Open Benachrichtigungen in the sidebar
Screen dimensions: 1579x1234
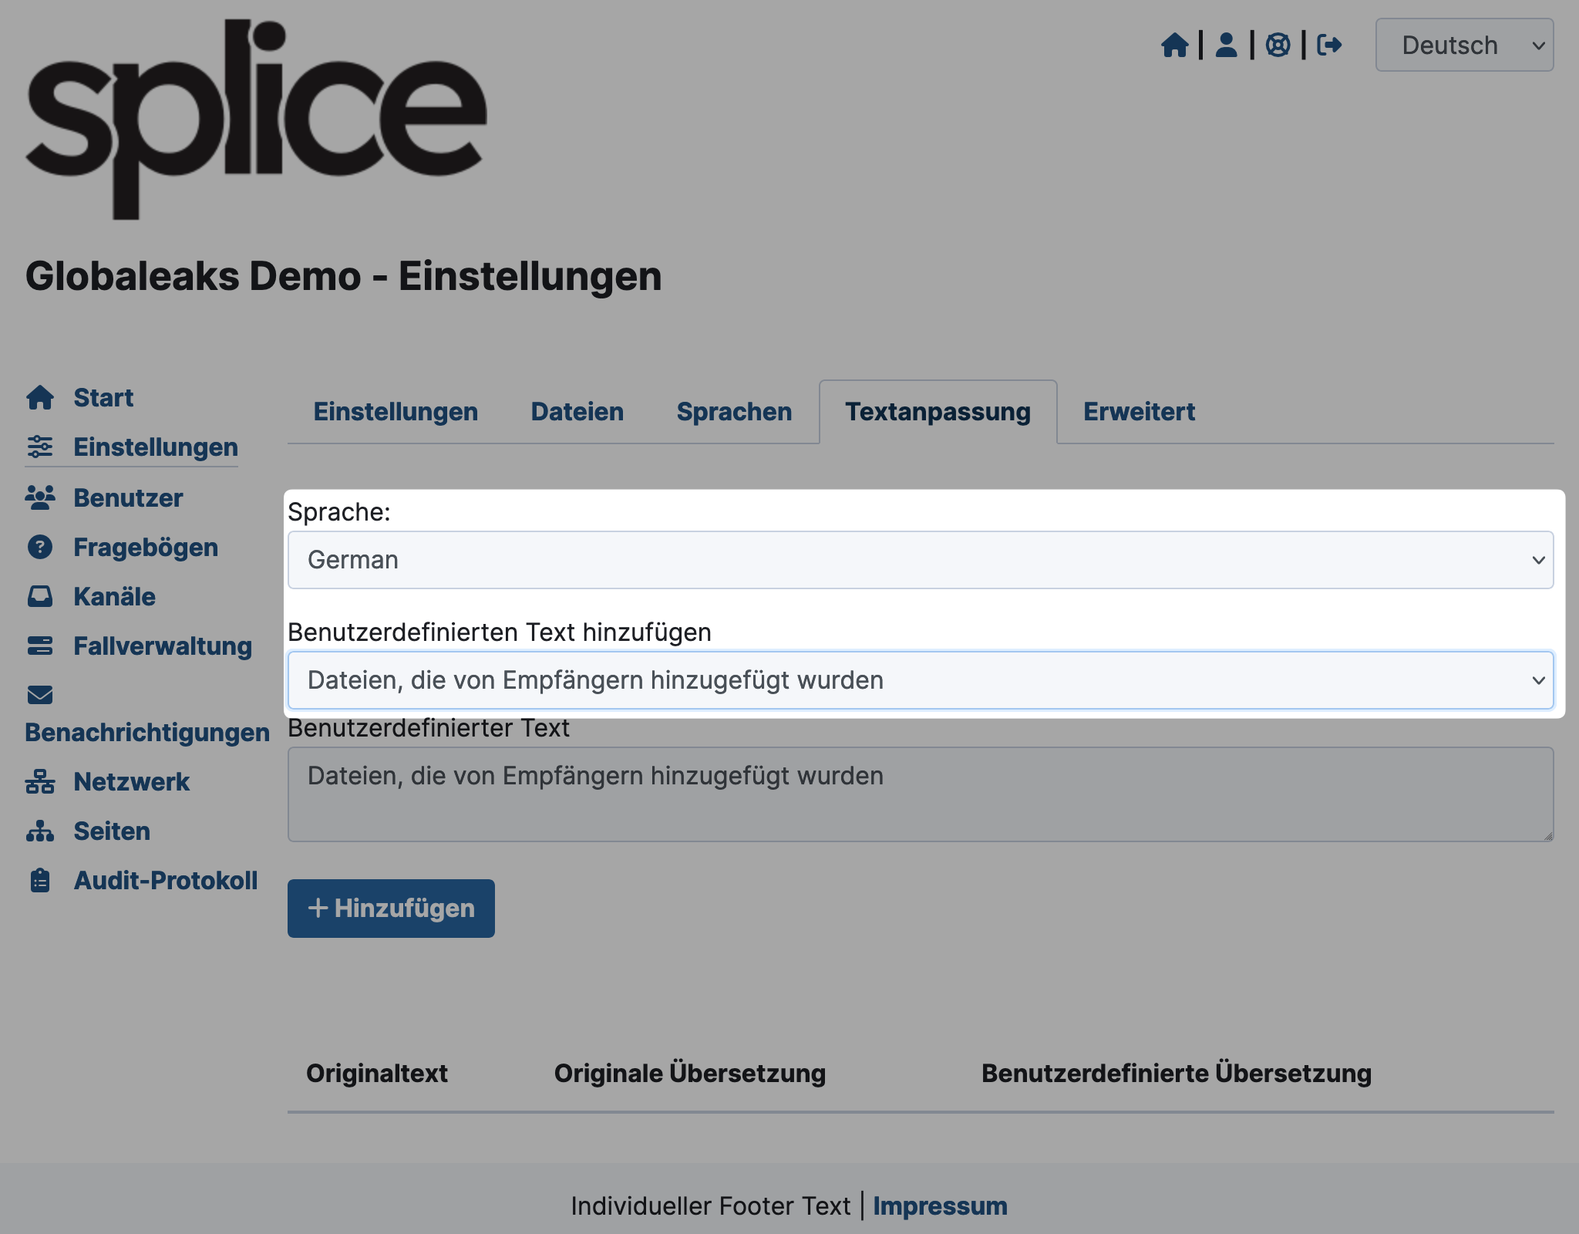click(x=147, y=733)
